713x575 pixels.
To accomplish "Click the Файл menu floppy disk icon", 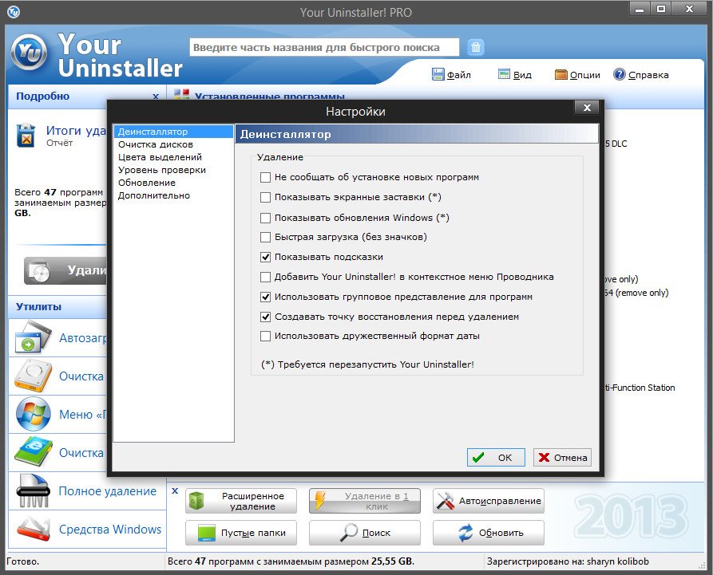I will pos(438,74).
